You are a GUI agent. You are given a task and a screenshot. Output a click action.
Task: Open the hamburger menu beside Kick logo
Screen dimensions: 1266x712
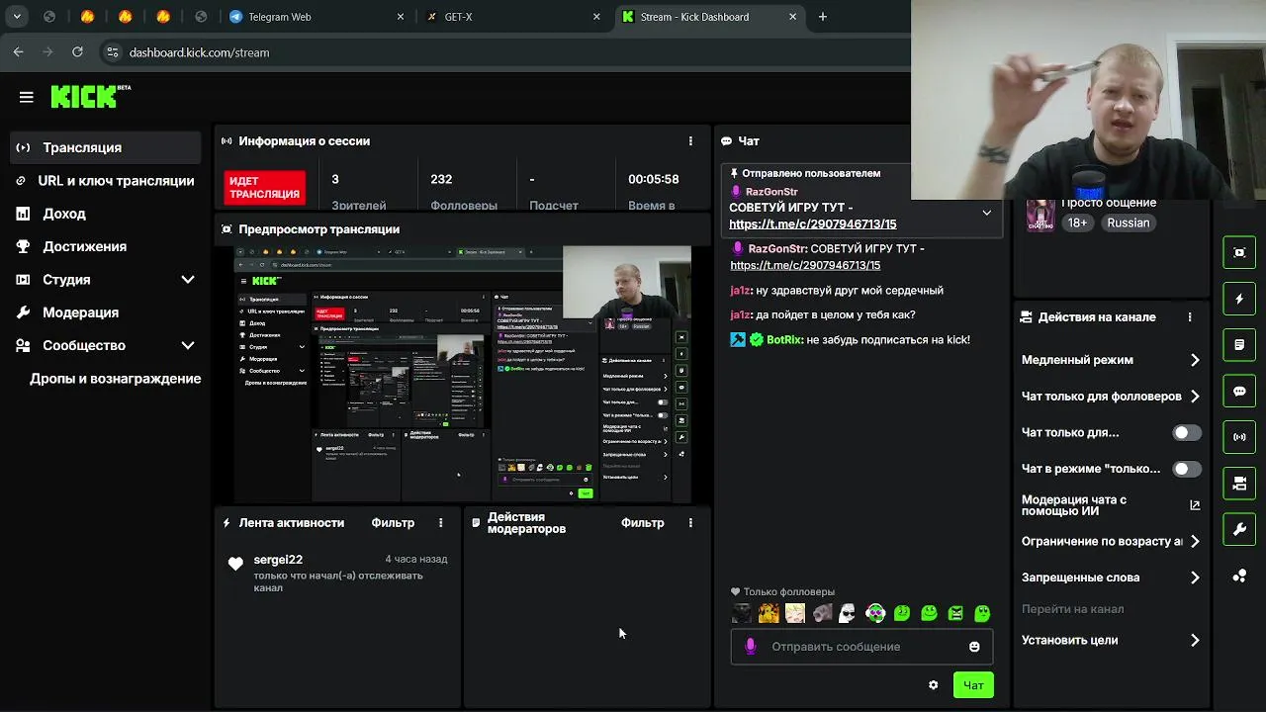pos(27,97)
